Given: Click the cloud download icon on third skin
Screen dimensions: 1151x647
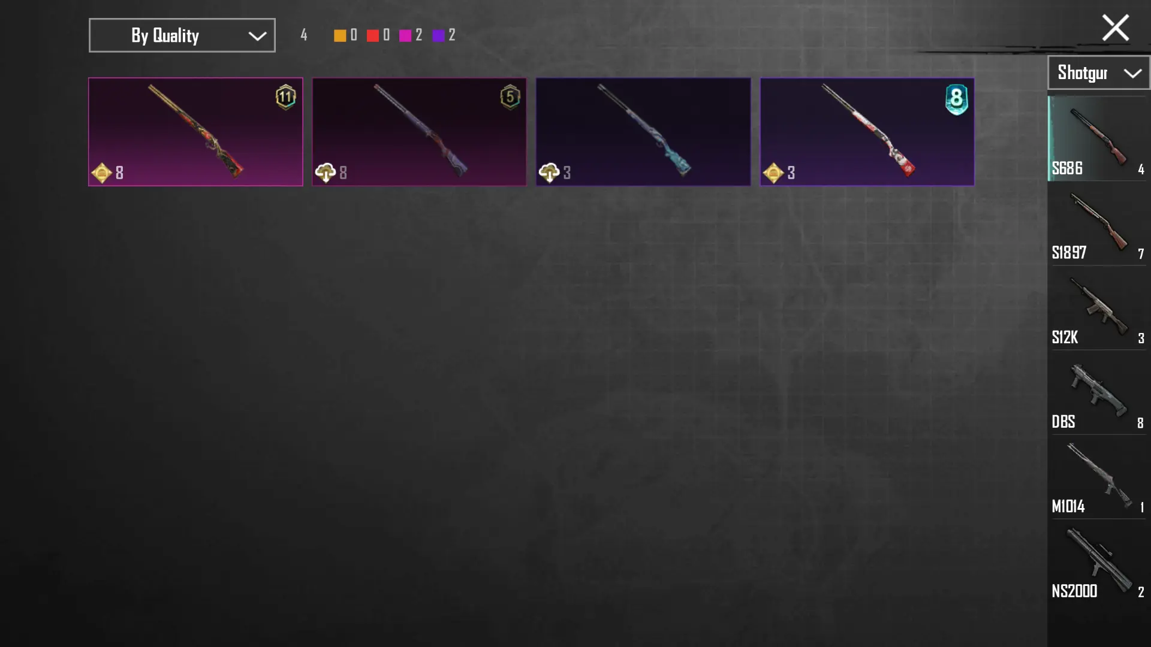Looking at the screenshot, I should [x=549, y=173].
